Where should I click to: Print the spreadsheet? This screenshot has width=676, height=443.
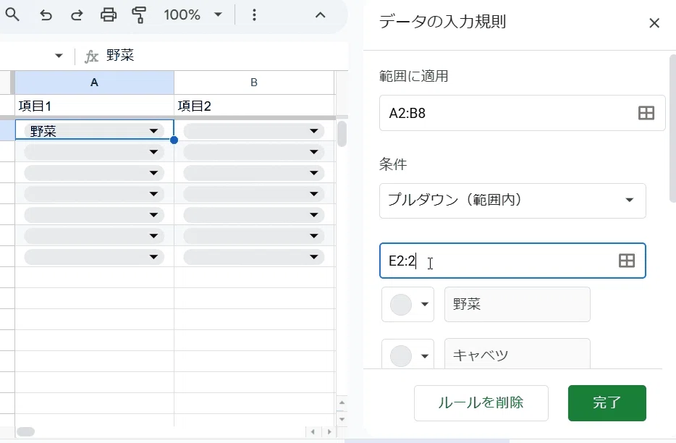109,15
